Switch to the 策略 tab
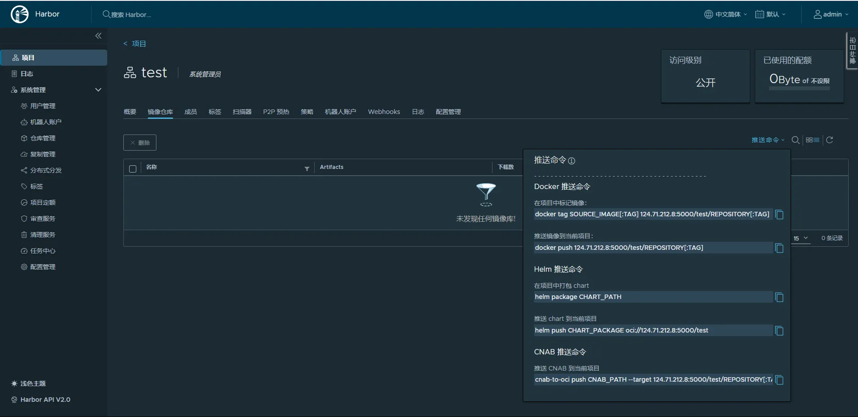The height and width of the screenshot is (417, 858). [x=307, y=112]
